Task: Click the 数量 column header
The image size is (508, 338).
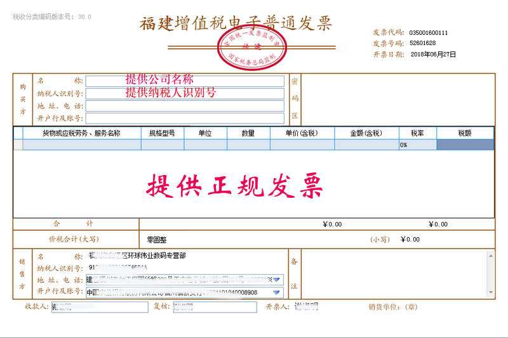Action: [248, 133]
